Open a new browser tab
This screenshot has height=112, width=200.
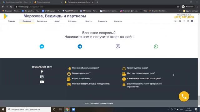pos(97,2)
